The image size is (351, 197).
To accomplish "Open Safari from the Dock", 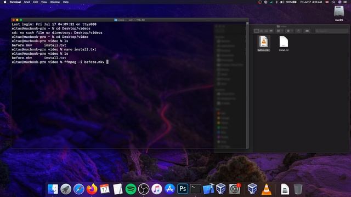I will (x=79, y=189).
